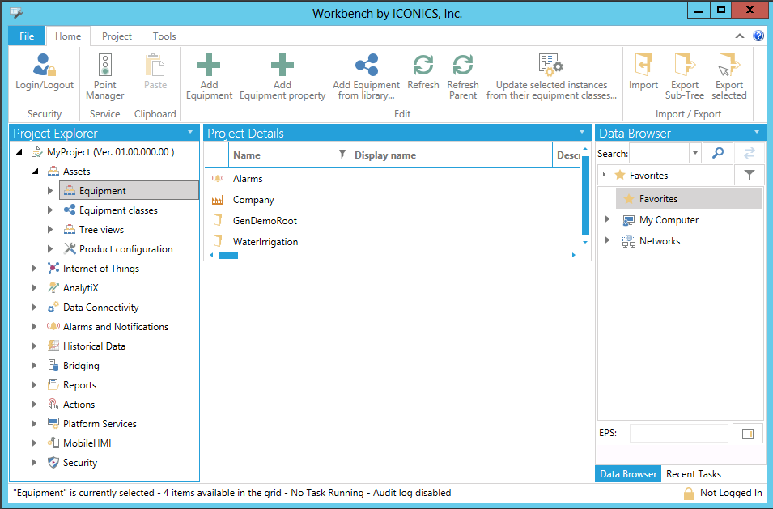Open the Data Browser search dropdown
The image size is (773, 509).
tap(695, 153)
